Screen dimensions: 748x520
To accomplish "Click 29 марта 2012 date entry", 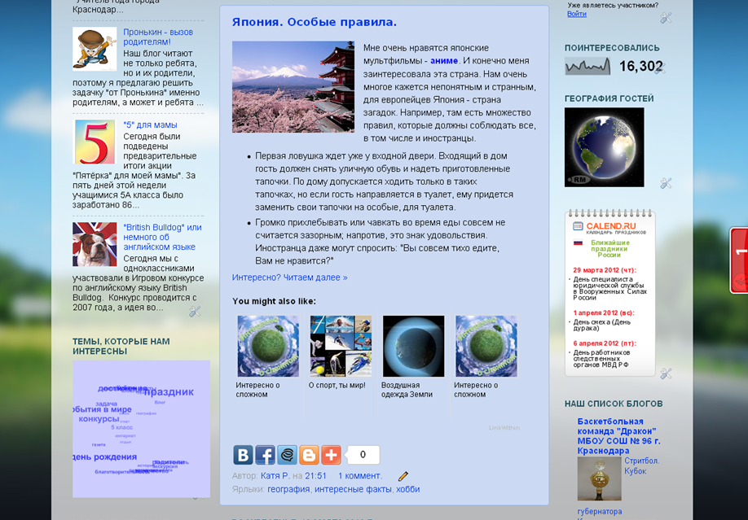I will 605,270.
